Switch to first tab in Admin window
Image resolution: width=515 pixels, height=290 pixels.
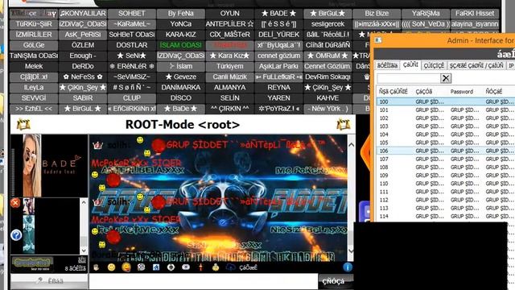point(387,65)
